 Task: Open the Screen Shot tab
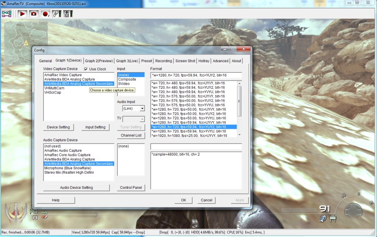tap(186, 61)
